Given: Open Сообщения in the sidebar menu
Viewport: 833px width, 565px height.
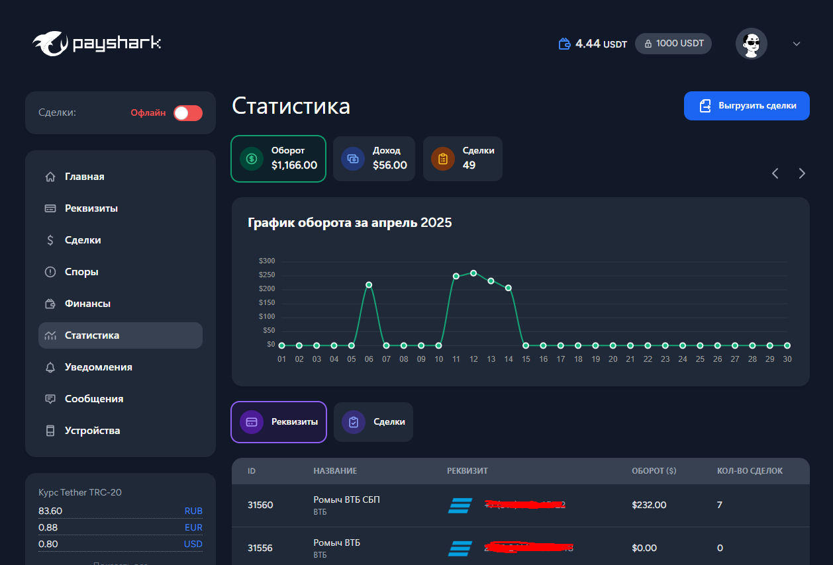Looking at the screenshot, I should point(94,399).
